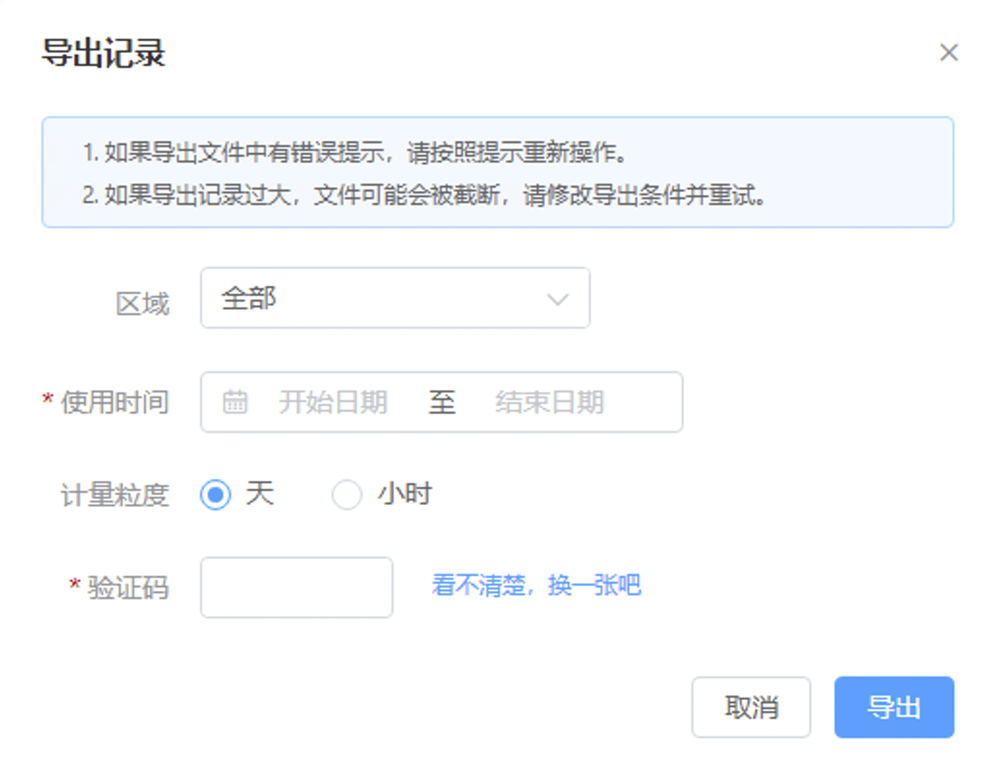The width and height of the screenshot is (994, 775).
Task: Click into the 验证码 input box
Action: pyautogui.click(x=296, y=587)
